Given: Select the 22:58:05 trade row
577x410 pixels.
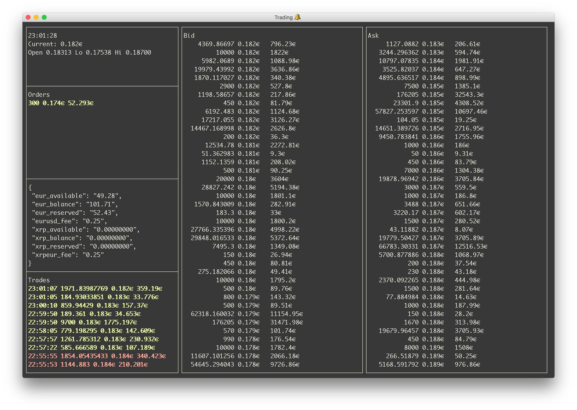Looking at the screenshot, I should [92, 331].
